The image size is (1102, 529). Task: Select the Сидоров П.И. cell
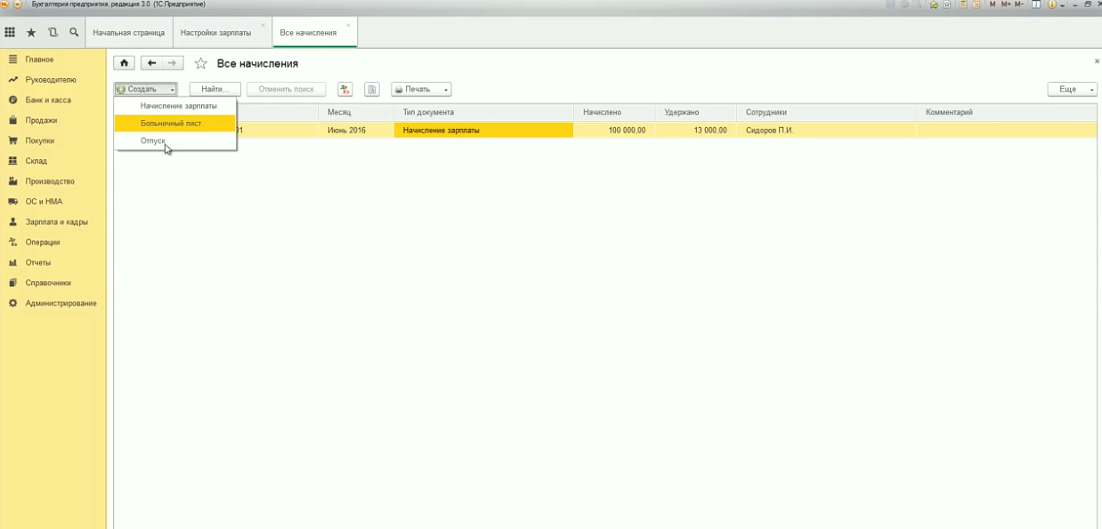[826, 130]
